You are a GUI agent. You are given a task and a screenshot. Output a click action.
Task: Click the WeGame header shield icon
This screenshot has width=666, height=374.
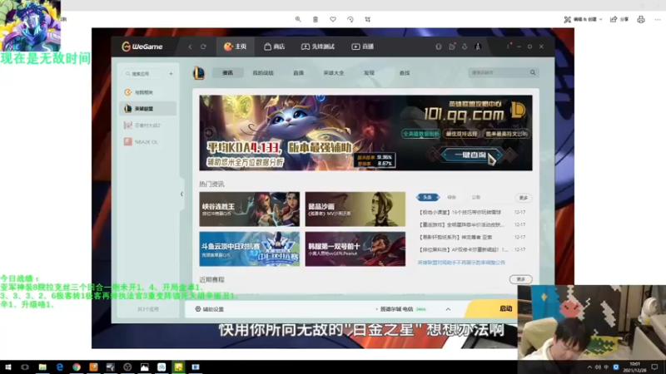click(439, 47)
